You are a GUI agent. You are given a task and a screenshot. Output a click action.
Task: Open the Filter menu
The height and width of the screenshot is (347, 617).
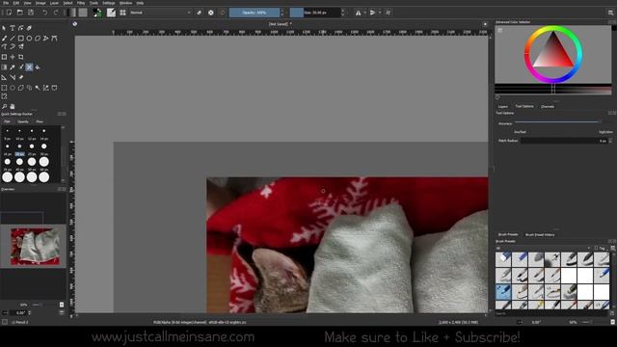(x=81, y=3)
